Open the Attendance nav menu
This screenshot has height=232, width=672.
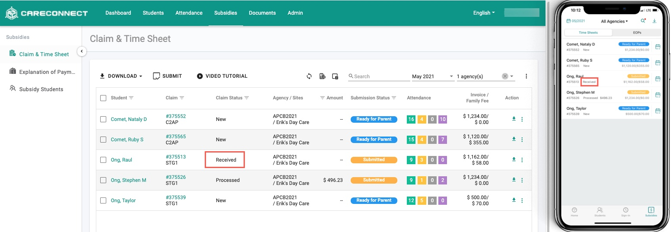tap(189, 13)
